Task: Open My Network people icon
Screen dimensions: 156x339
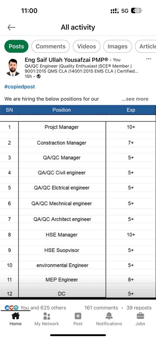Action: pos(46,316)
